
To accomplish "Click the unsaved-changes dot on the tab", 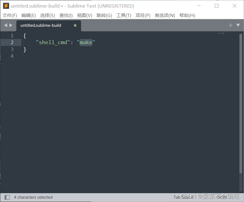I will pyautogui.click(x=75, y=26).
